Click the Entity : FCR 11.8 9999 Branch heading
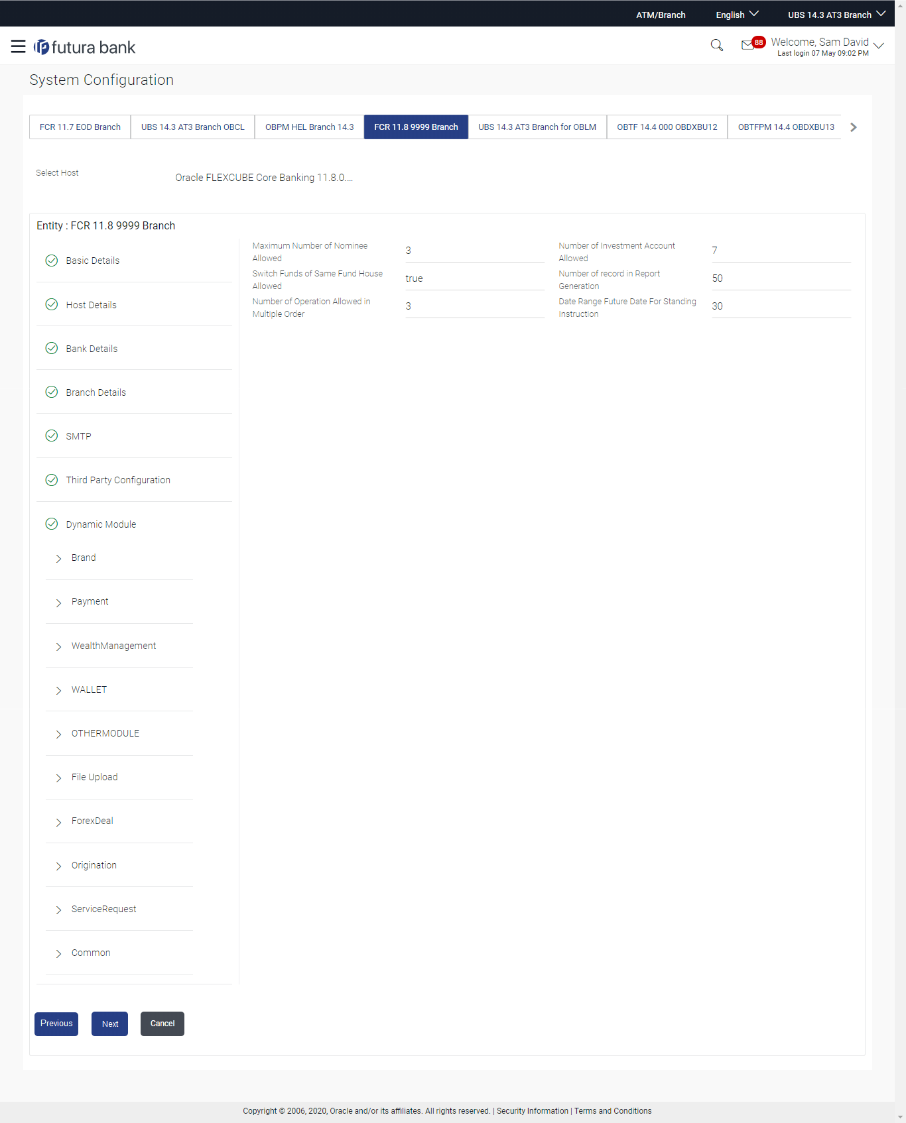 click(106, 225)
